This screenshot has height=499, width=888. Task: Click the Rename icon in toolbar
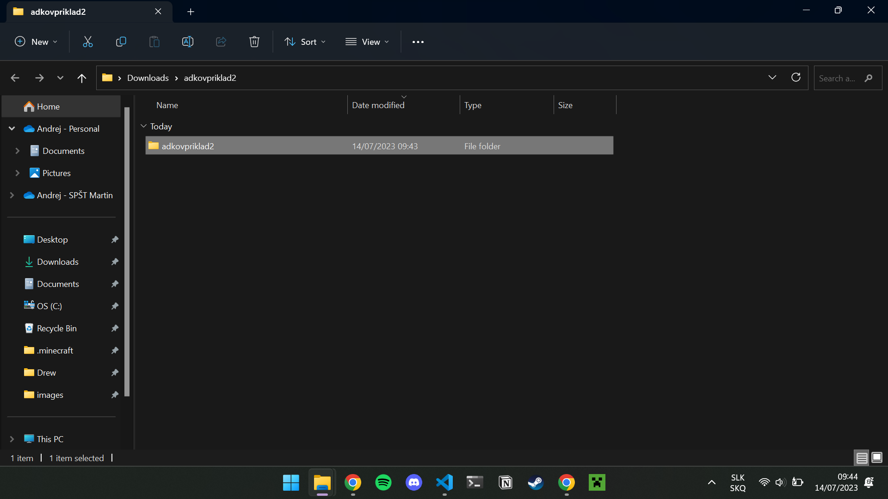(x=188, y=42)
